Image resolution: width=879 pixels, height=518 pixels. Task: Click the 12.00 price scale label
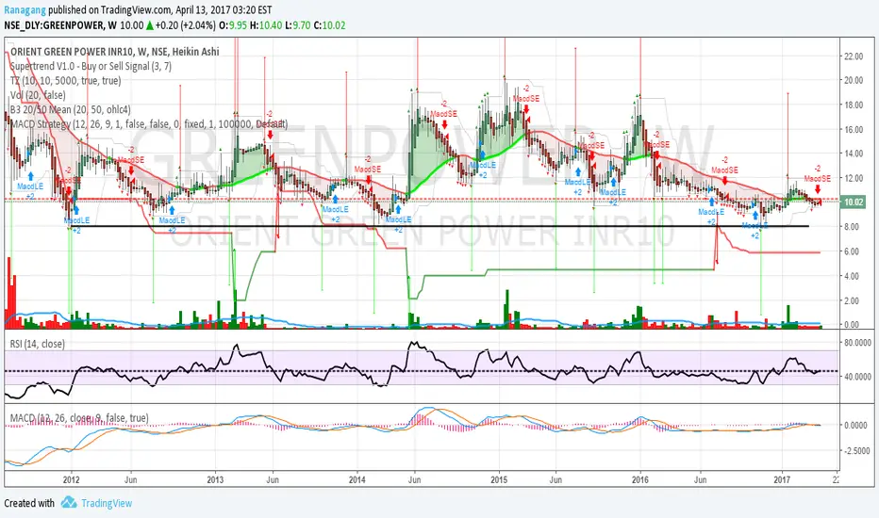(853, 178)
